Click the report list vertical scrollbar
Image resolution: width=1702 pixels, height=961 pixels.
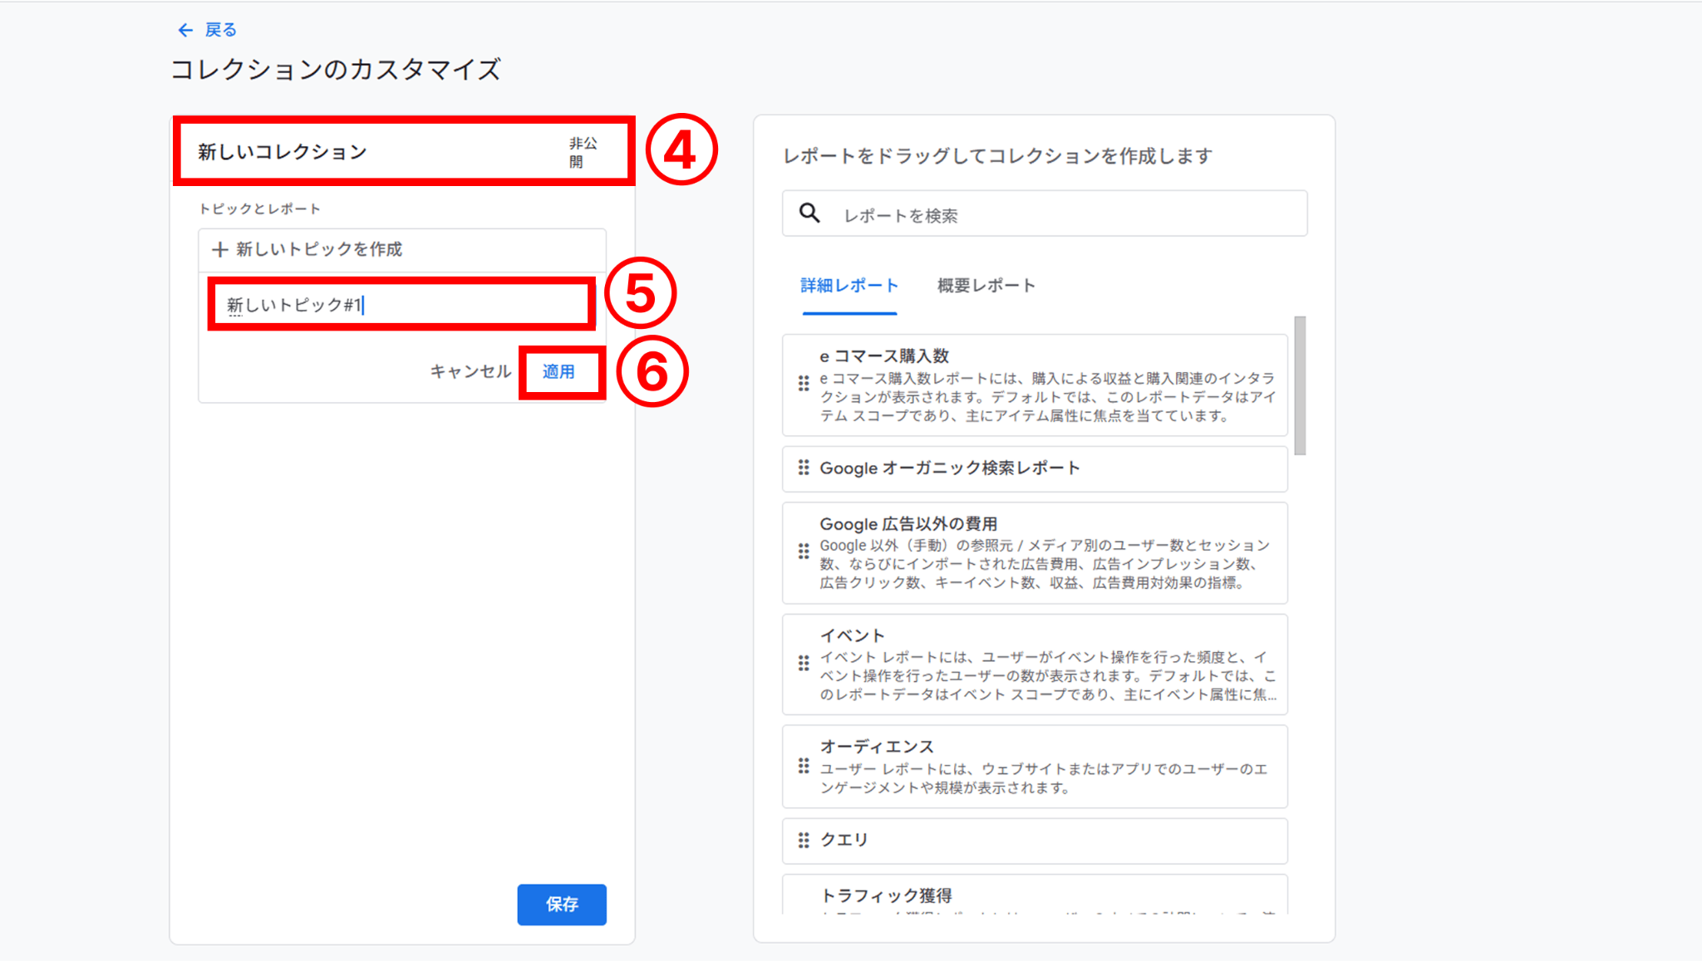(x=1300, y=385)
